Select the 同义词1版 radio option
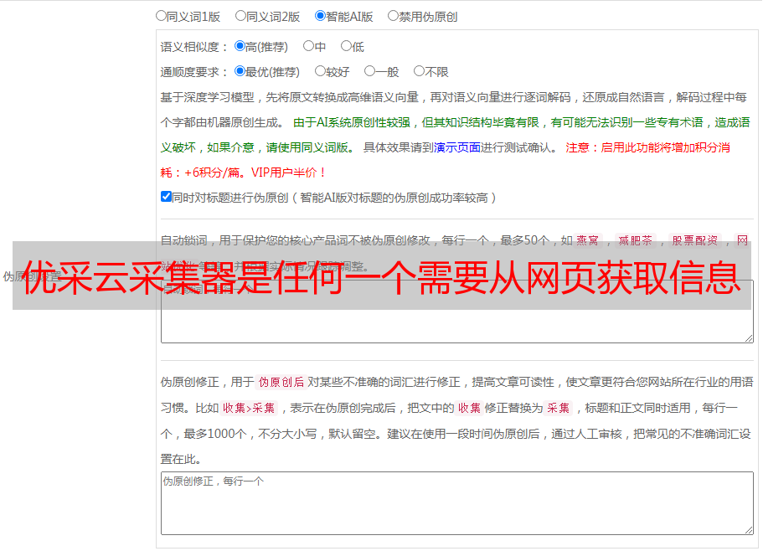This screenshot has width=763, height=551. coord(161,16)
